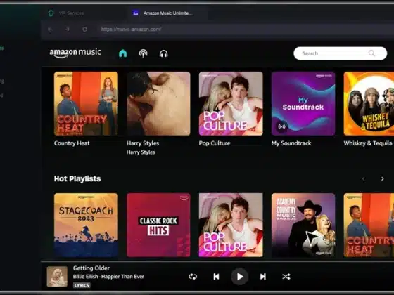394x295 pixels.
Task: Show previous Hot Playlists with left chevron
Action: (x=363, y=178)
